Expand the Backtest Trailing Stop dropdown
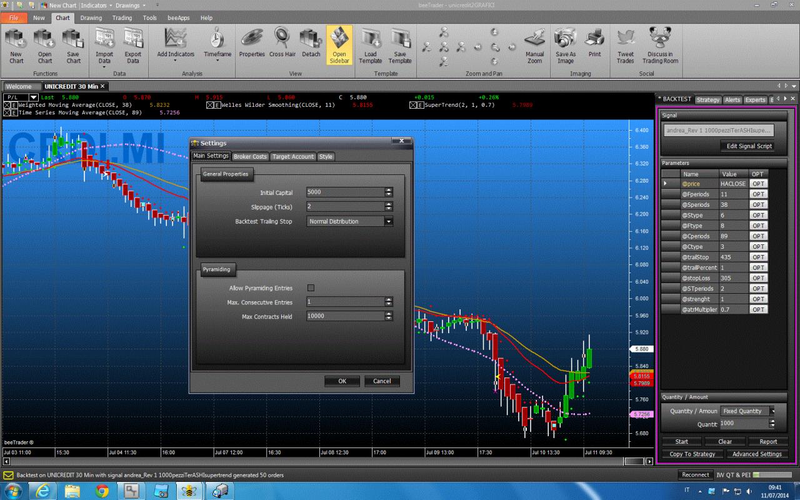The width and height of the screenshot is (800, 500). point(389,221)
